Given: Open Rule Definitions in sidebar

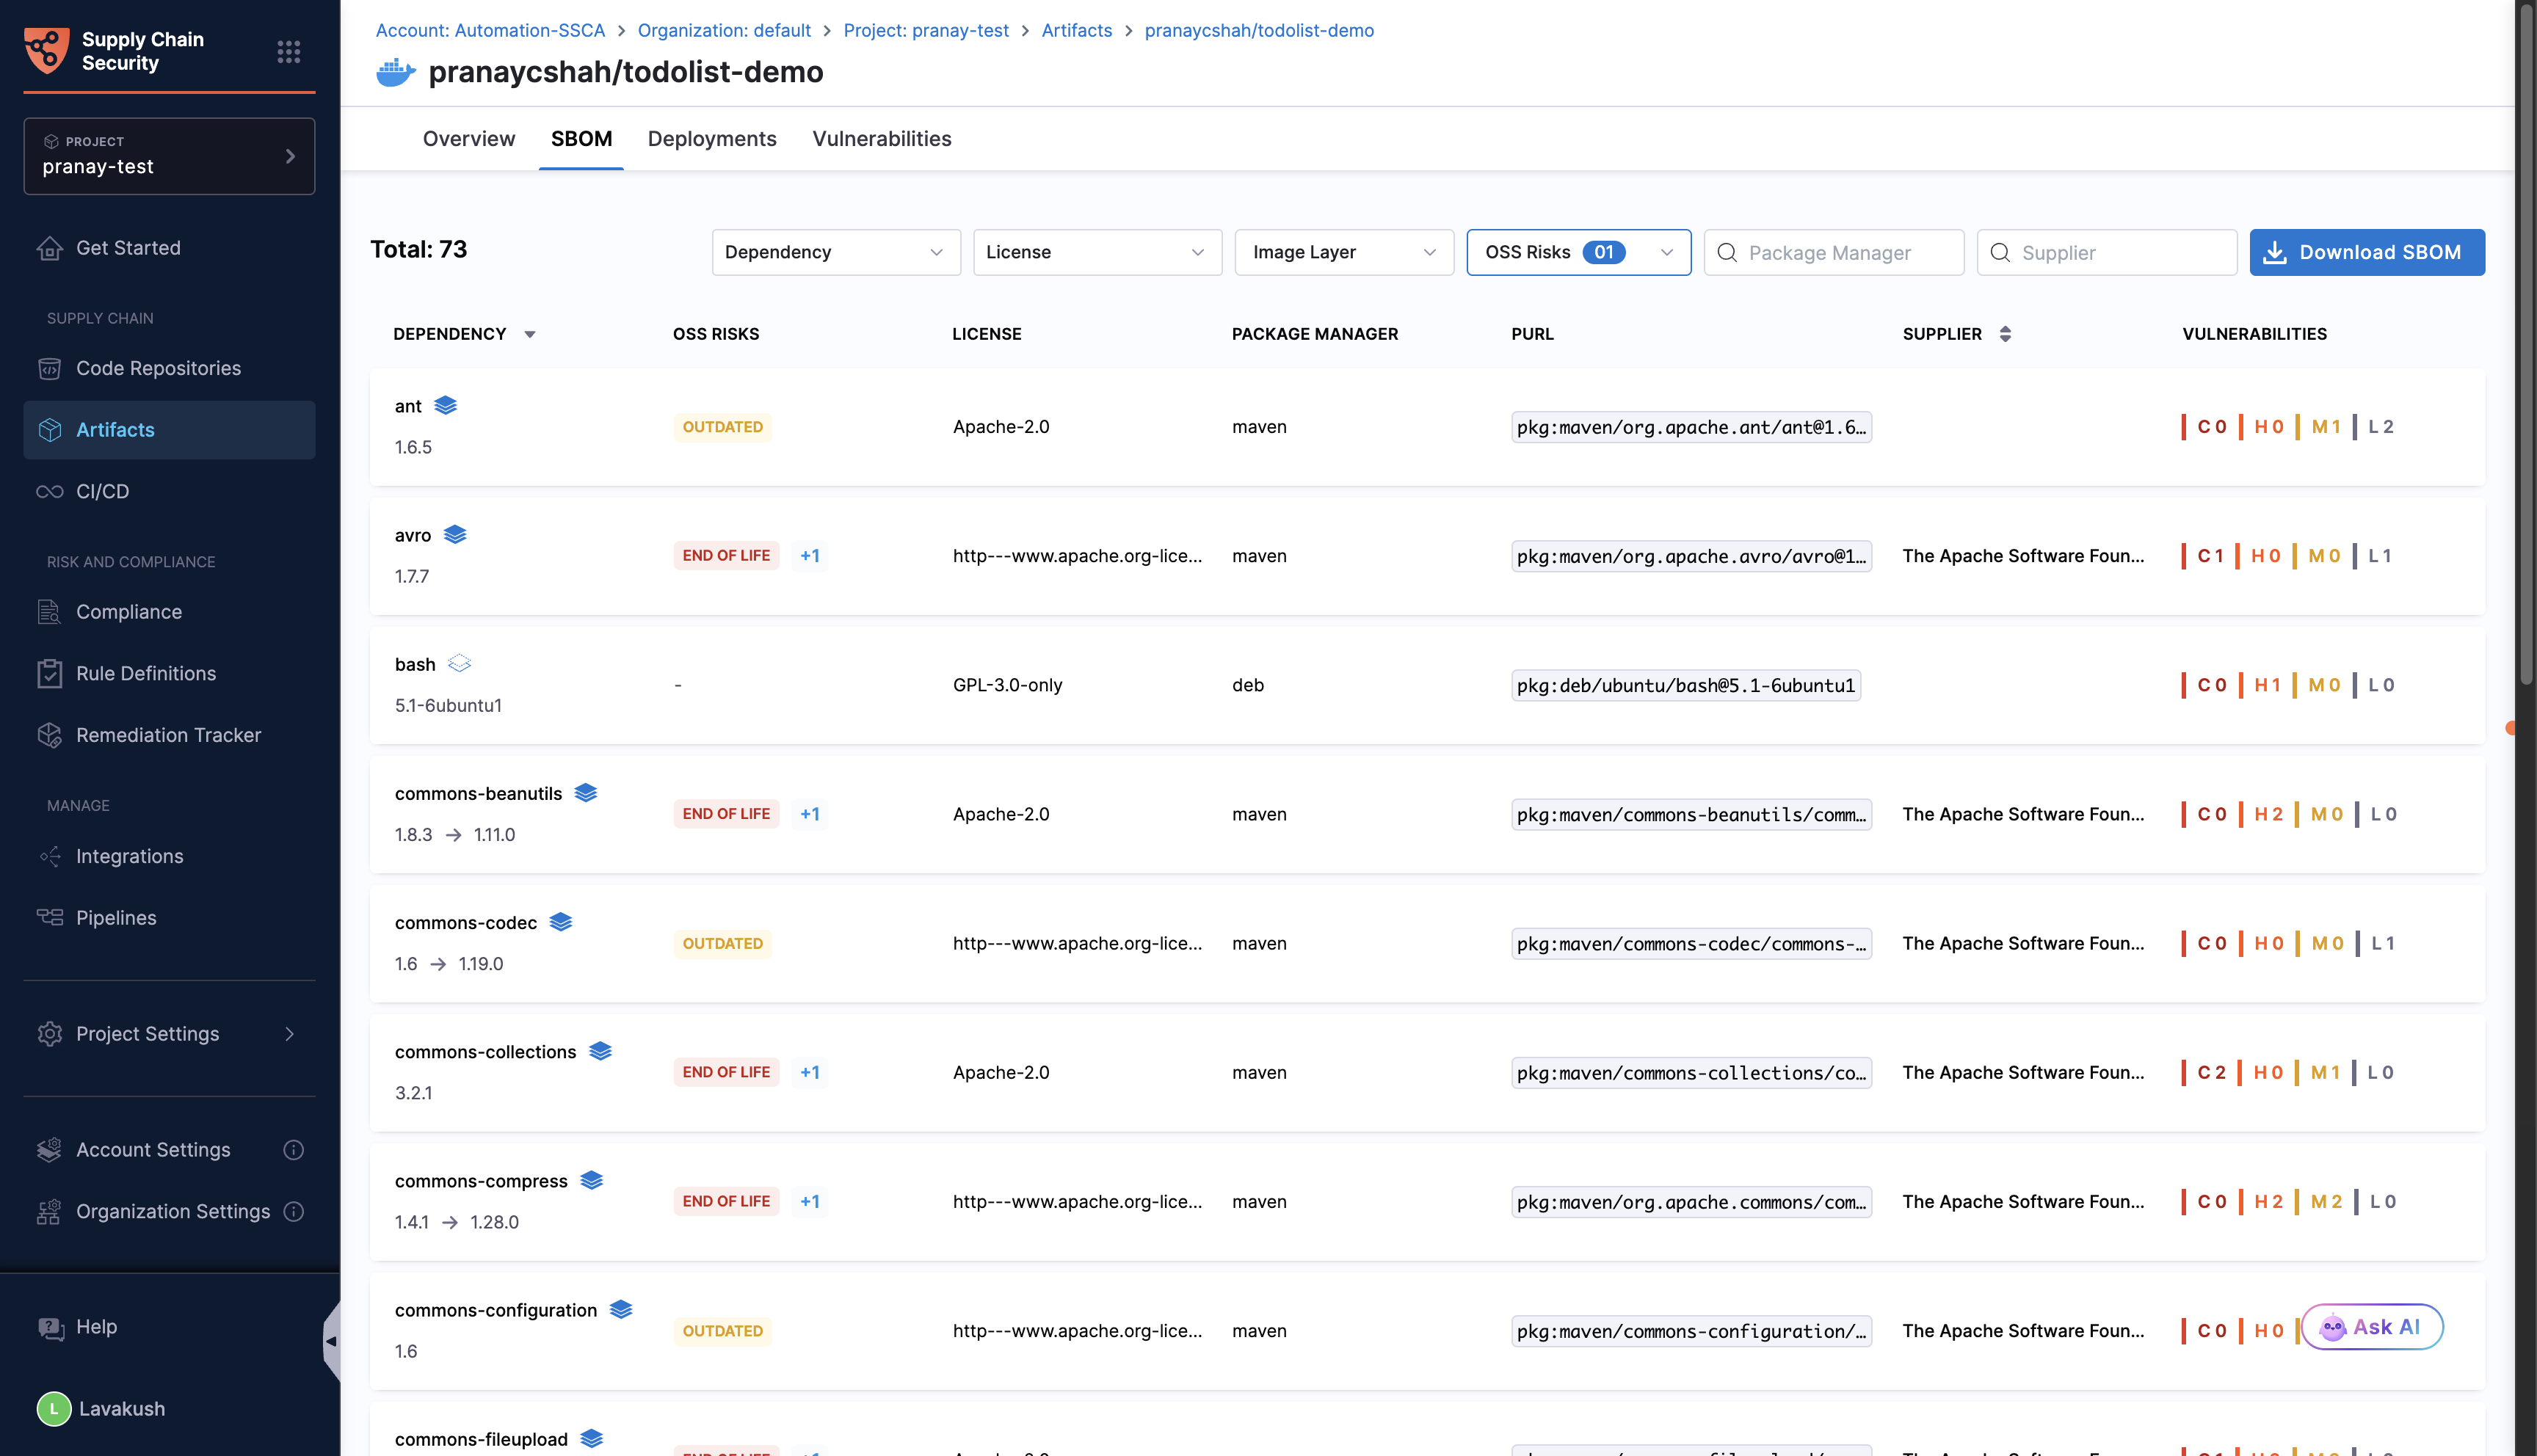Looking at the screenshot, I should (x=146, y=673).
